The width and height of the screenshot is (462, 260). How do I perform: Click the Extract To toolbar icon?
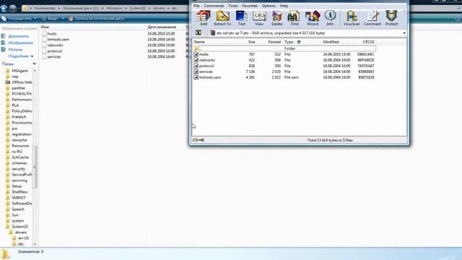tap(222, 18)
